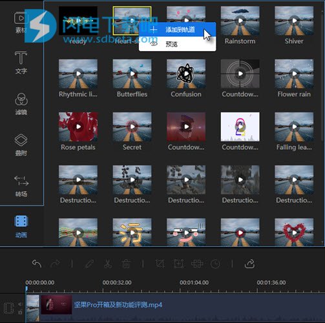Open the 叠附 overlays panel
The width and height of the screenshot is (325, 323).
click(21, 145)
